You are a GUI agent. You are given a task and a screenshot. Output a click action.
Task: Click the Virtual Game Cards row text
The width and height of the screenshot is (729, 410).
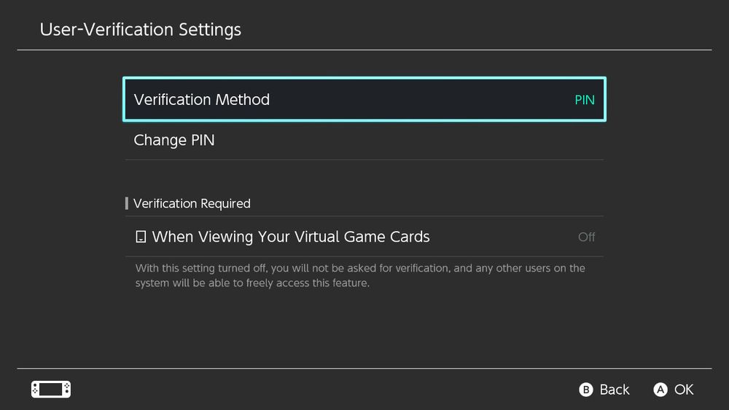point(291,237)
